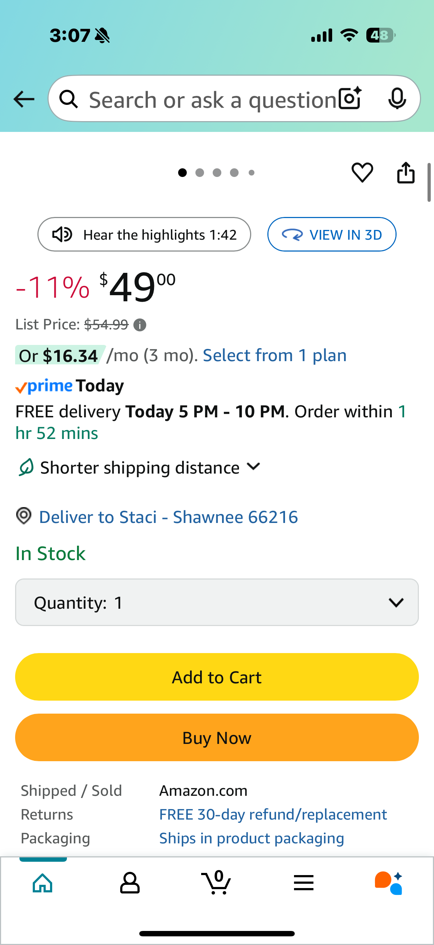Screen dimensions: 434x945
Task: Open camera lens search icon
Action: (x=350, y=99)
